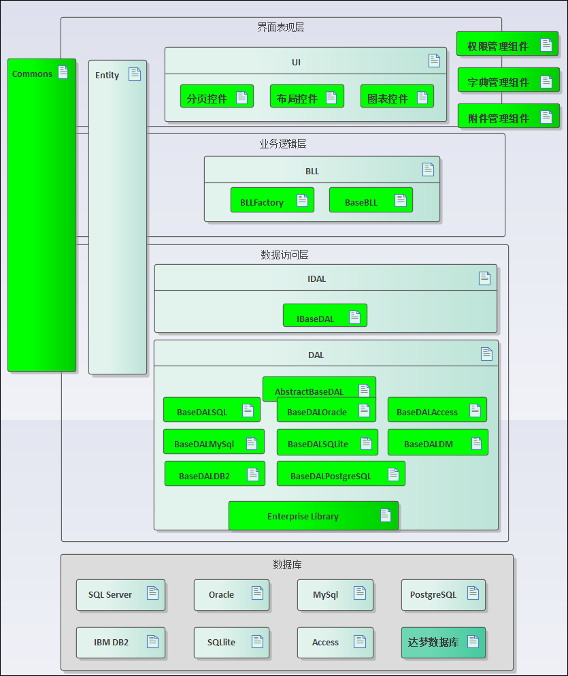Select the IBaseDAL label text

[315, 319]
